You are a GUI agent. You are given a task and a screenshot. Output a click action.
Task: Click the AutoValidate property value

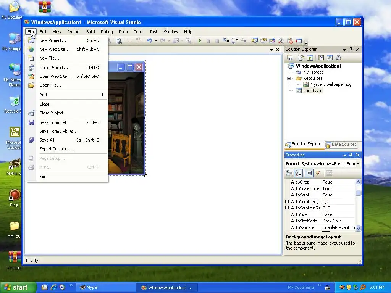pos(338,227)
